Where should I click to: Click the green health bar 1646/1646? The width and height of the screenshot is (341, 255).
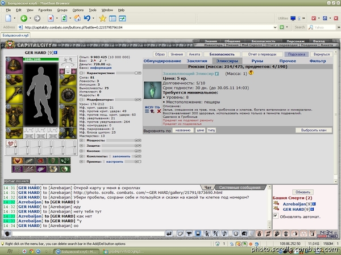tap(41, 59)
